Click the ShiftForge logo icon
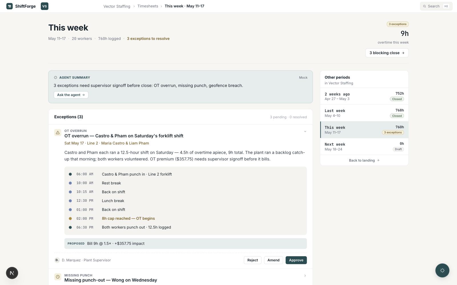 (9, 6)
